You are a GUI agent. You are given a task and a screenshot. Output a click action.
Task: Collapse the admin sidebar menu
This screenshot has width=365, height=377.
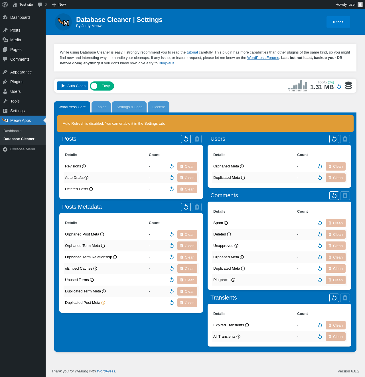point(23,149)
